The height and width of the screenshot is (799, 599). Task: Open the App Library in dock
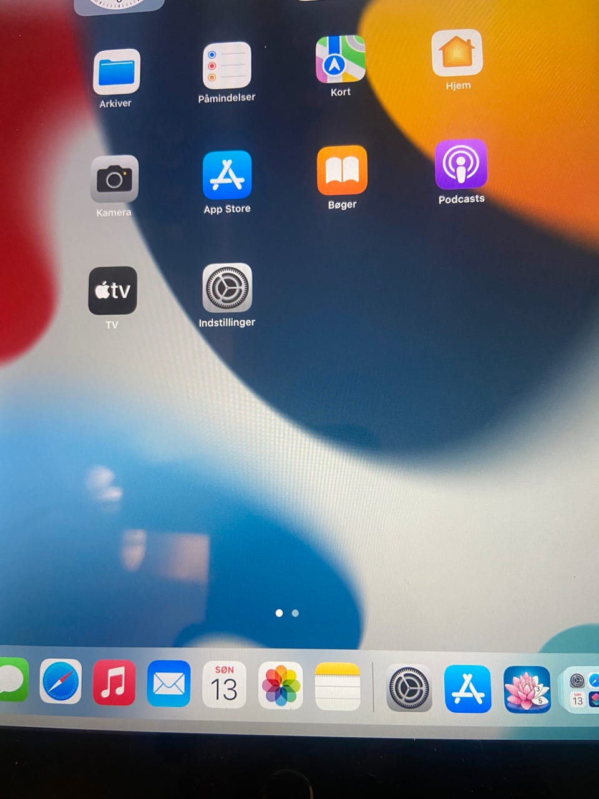[580, 690]
